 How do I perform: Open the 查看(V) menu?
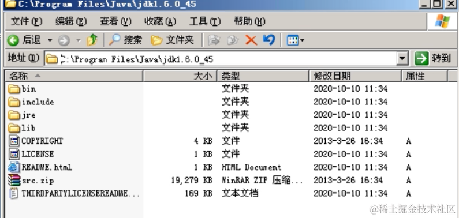[x=115, y=21]
